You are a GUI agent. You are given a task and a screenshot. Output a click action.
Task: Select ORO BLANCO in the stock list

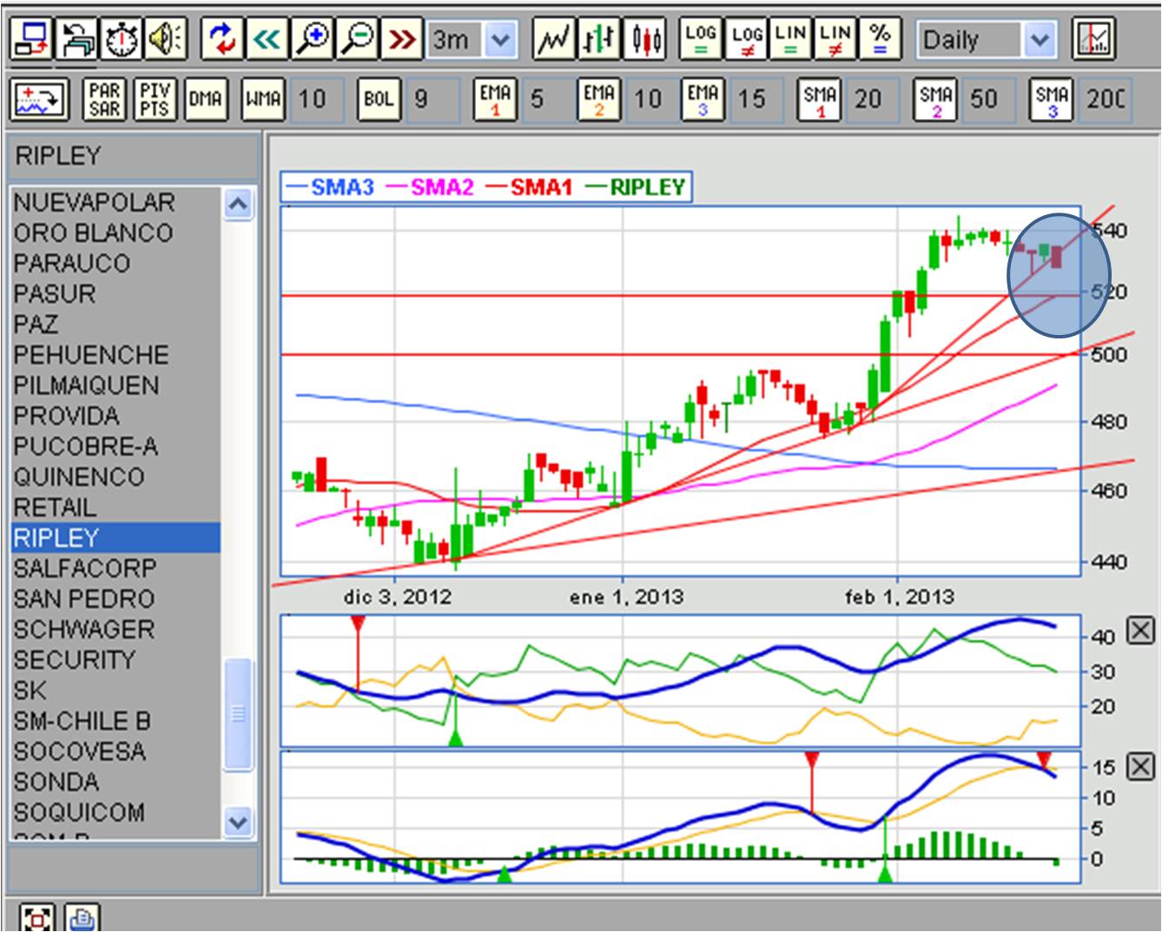(115, 233)
